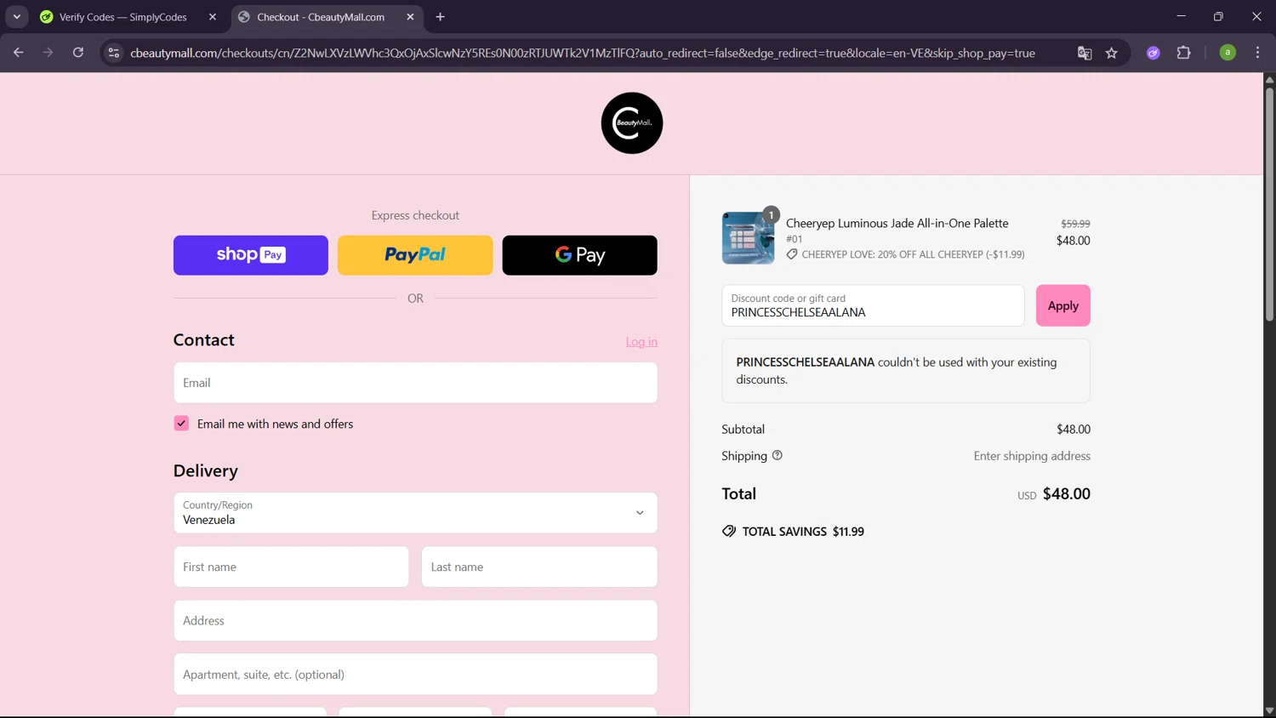
Task: Click the shipping info question mark icon
Action: (x=777, y=456)
